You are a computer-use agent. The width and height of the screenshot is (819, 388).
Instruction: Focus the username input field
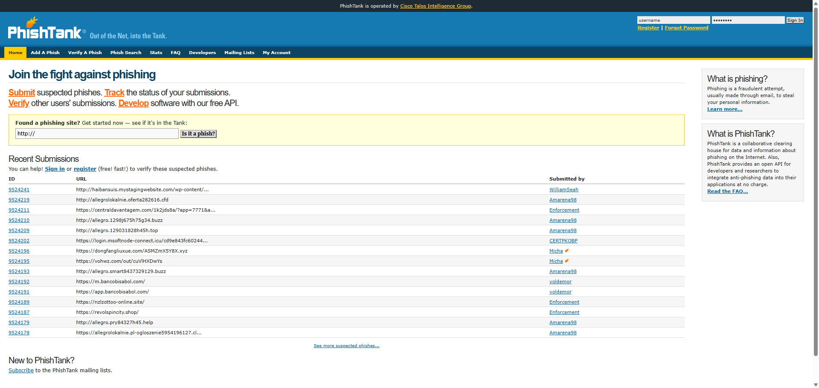point(674,20)
